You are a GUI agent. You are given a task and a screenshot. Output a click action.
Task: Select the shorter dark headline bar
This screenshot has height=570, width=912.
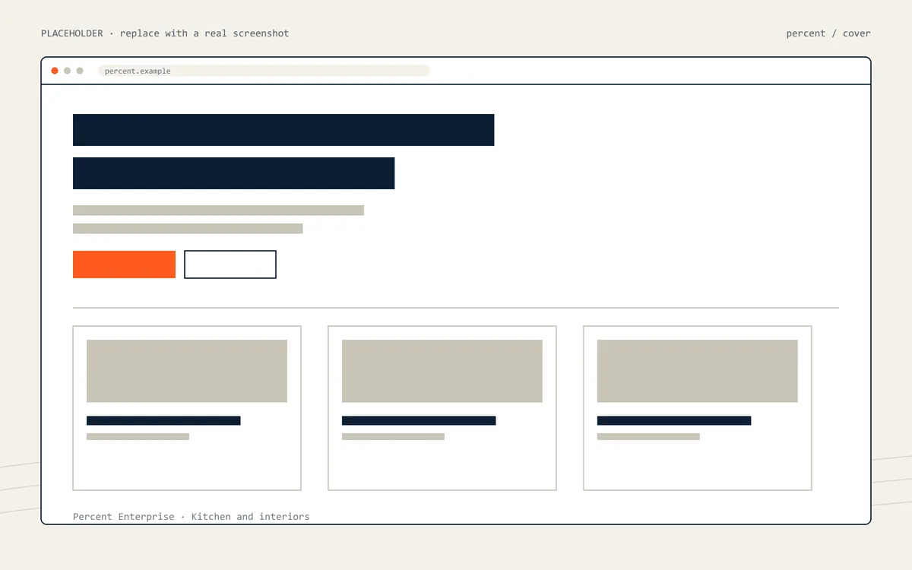pos(233,173)
